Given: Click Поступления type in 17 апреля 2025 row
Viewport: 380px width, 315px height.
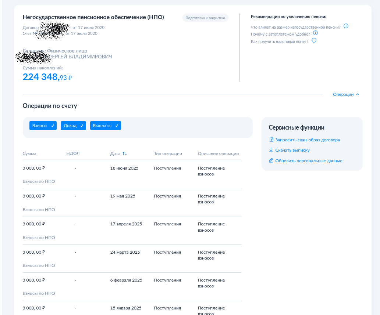Looking at the screenshot, I should pos(167,224).
